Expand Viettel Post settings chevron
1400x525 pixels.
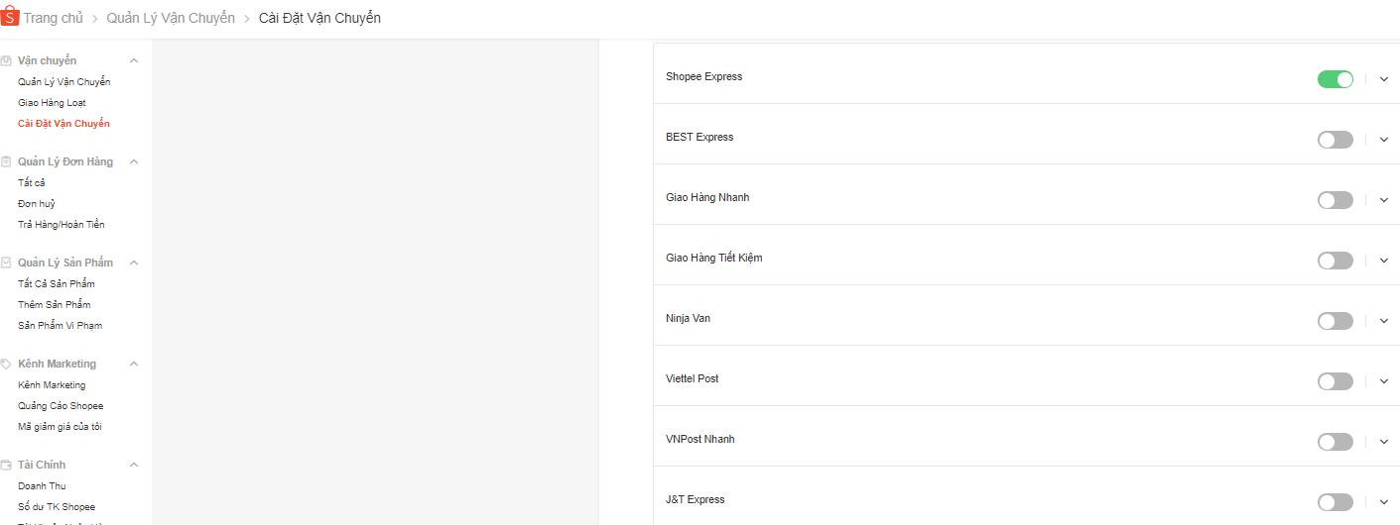pyautogui.click(x=1384, y=381)
